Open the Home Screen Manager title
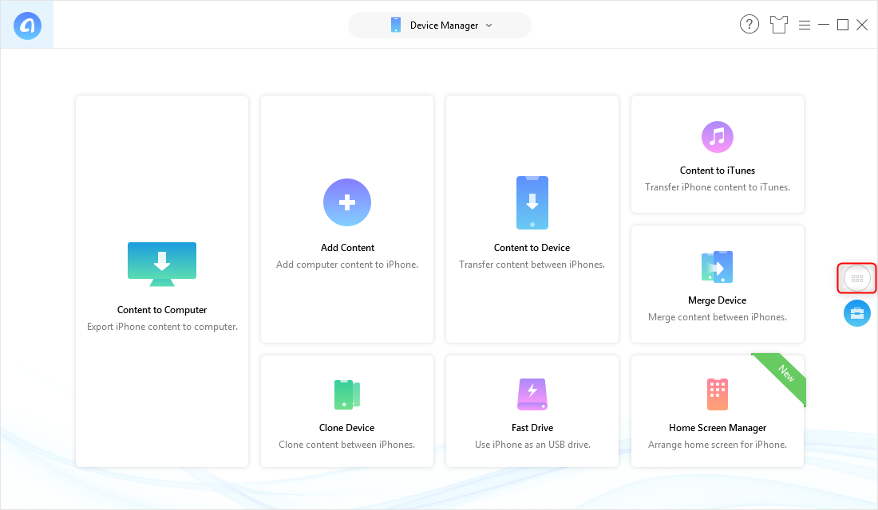The width and height of the screenshot is (878, 510). (x=718, y=428)
